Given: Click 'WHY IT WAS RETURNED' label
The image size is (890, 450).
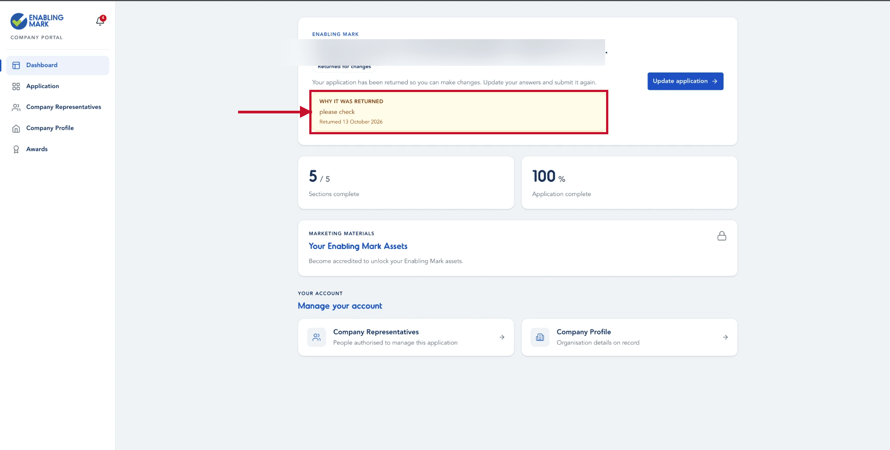Looking at the screenshot, I should point(351,101).
